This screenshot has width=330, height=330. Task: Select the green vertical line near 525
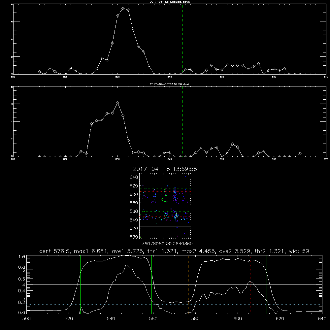pyautogui.click(x=80, y=284)
